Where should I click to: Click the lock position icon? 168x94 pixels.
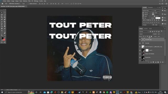pos(148,37)
